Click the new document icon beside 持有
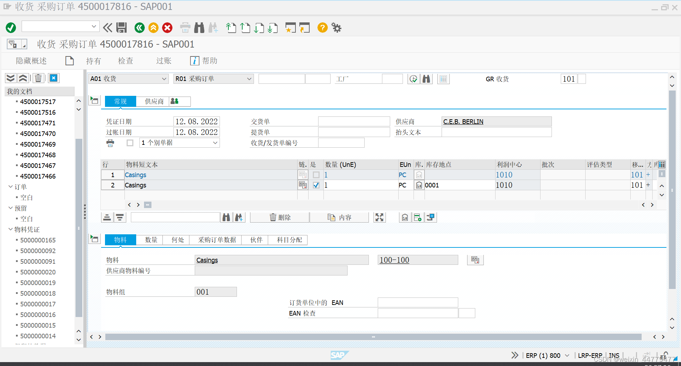The height and width of the screenshot is (366, 681). (70, 61)
